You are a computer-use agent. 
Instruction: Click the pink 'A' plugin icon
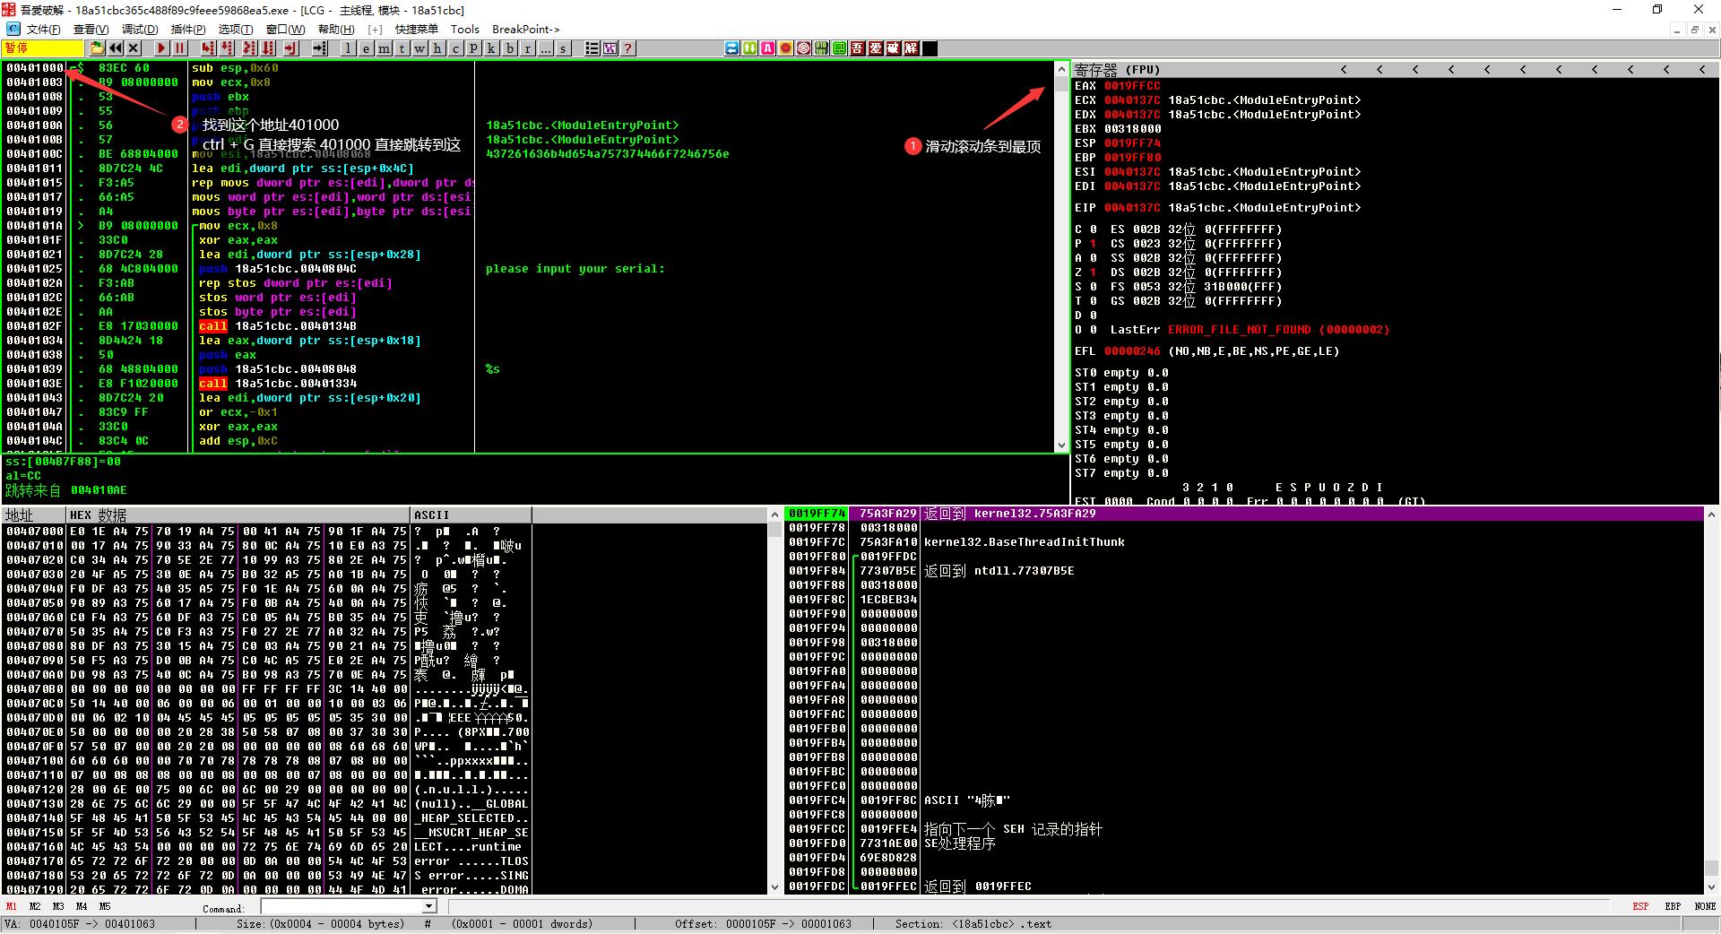click(768, 48)
